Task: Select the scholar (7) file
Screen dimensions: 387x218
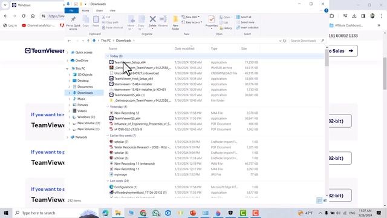Action: (121, 142)
